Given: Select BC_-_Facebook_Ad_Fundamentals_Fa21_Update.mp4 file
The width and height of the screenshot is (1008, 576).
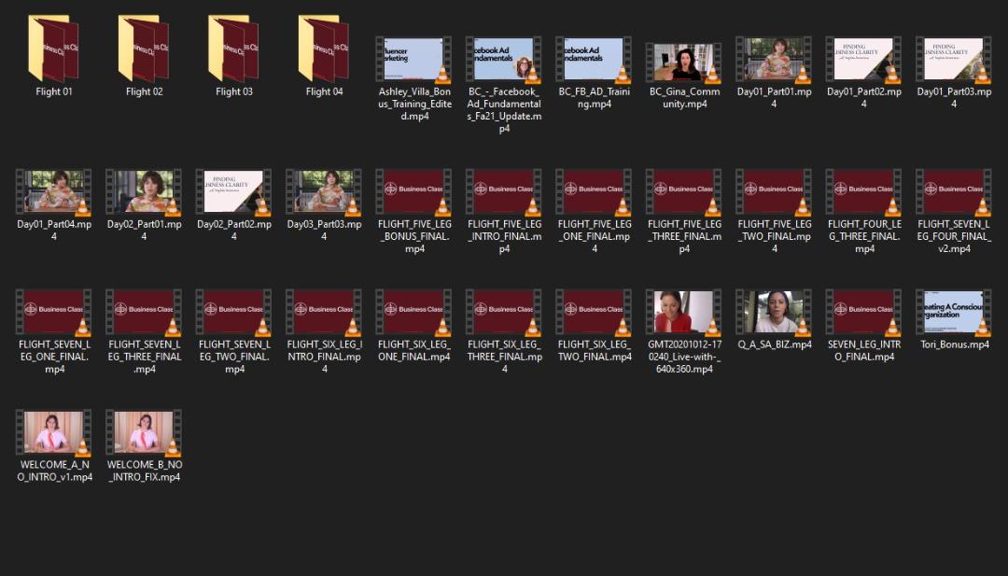Looking at the screenshot, I should [504, 60].
